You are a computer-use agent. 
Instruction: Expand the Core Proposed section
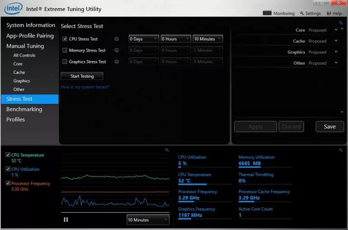point(336,30)
